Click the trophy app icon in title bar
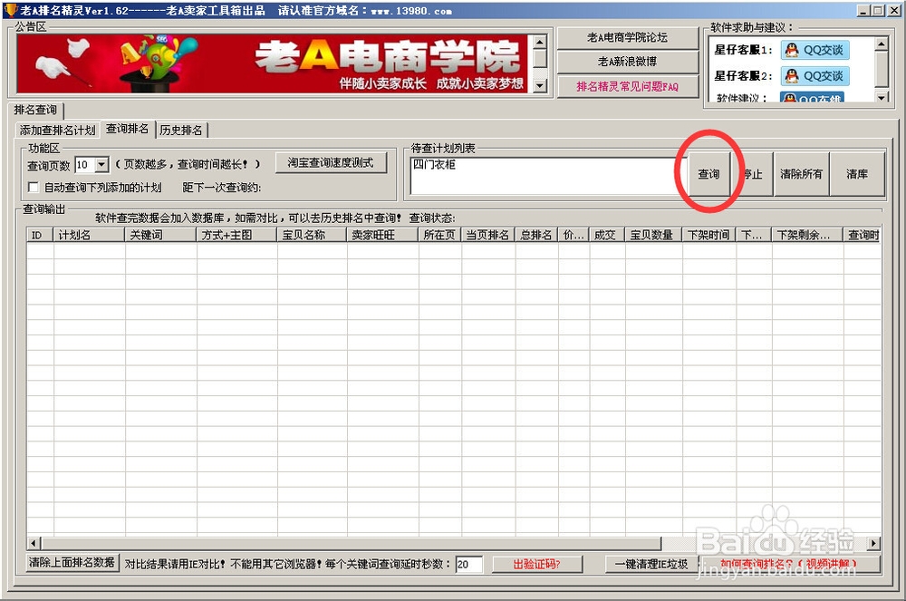 tap(10, 10)
